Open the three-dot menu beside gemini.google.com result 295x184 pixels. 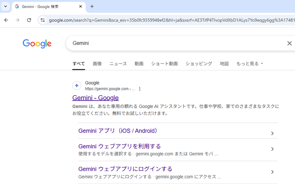140,89
